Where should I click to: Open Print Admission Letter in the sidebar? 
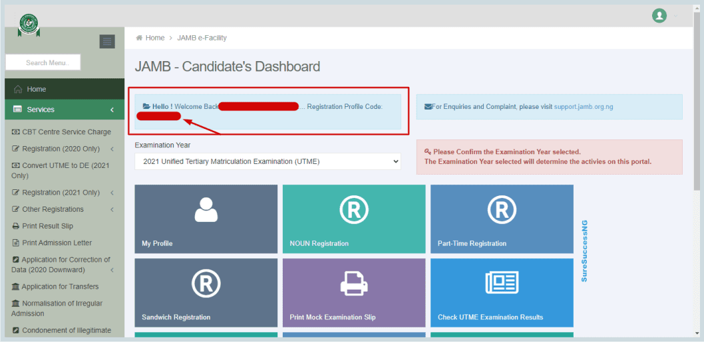(57, 242)
